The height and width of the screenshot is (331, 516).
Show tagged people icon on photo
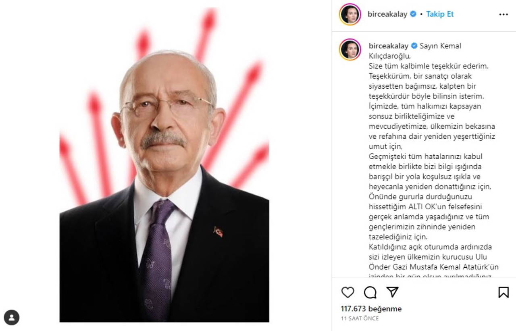pos(12,318)
